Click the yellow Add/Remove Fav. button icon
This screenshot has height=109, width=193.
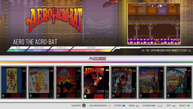109,106
